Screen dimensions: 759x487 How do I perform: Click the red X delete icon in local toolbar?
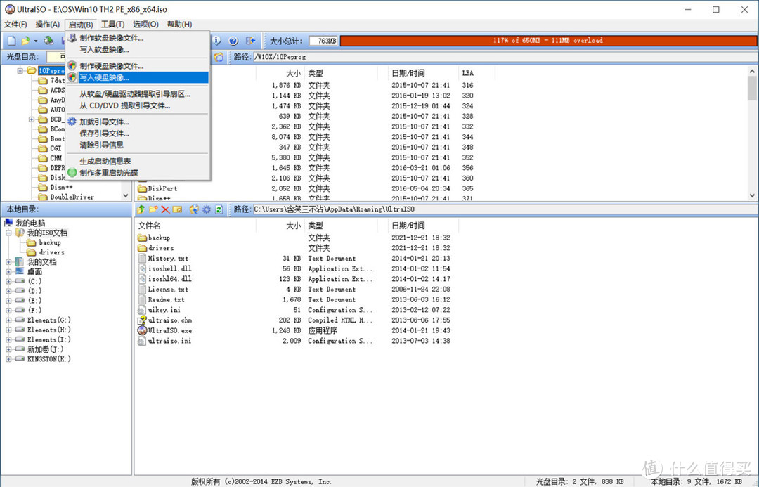coord(165,209)
